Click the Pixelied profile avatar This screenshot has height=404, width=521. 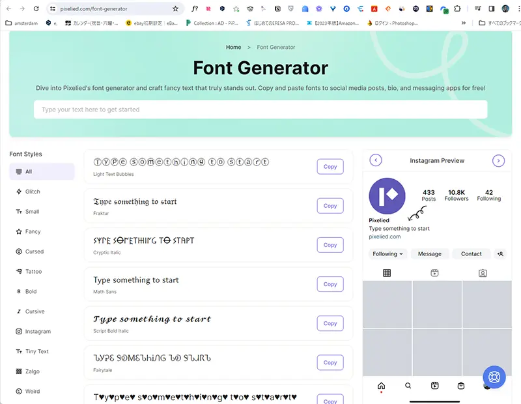pos(387,196)
